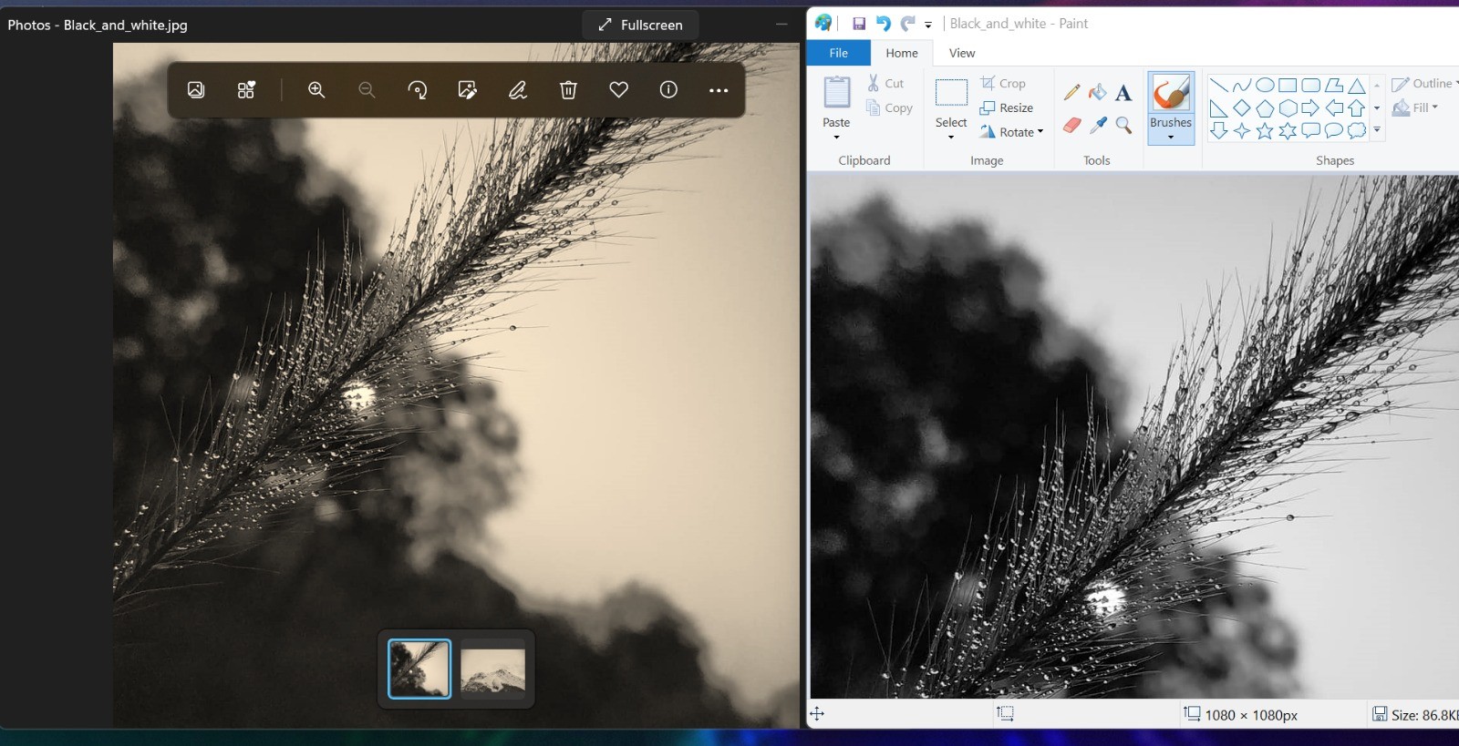
Task: Open the three-dot more options menu in Photos
Action: 719,90
